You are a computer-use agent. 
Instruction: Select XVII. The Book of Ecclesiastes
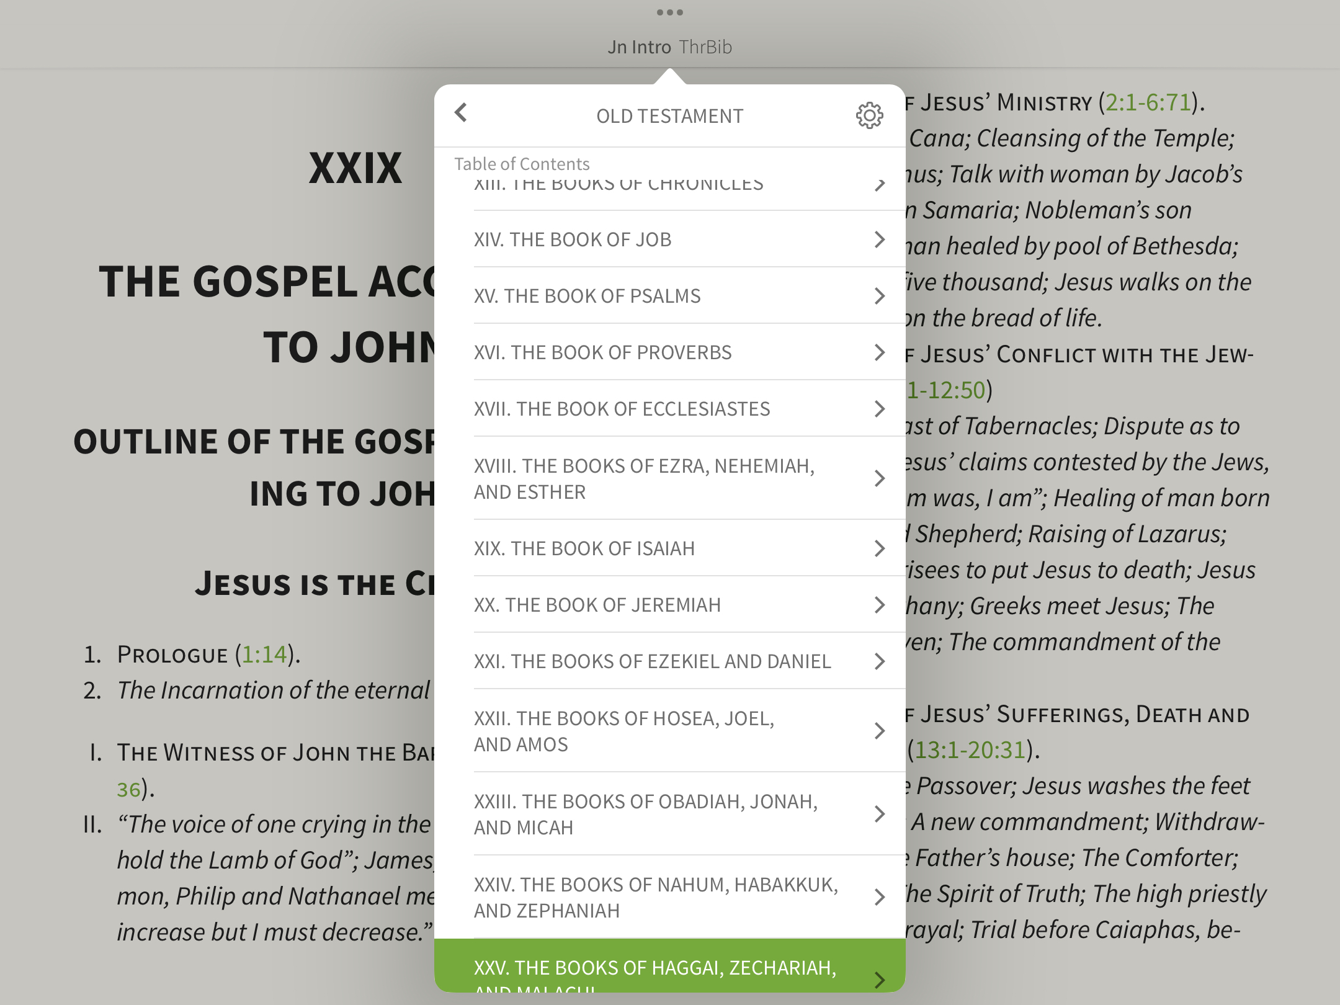click(622, 409)
